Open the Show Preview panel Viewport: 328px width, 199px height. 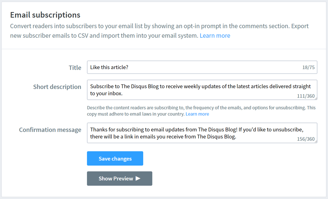click(x=119, y=178)
